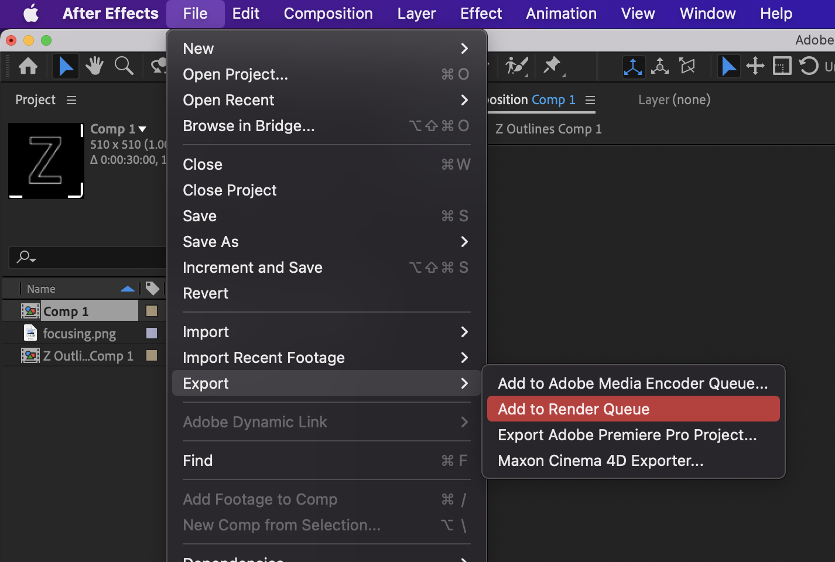Screen dimensions: 835x562
Task: Open the Project panel menu
Action: point(71,100)
